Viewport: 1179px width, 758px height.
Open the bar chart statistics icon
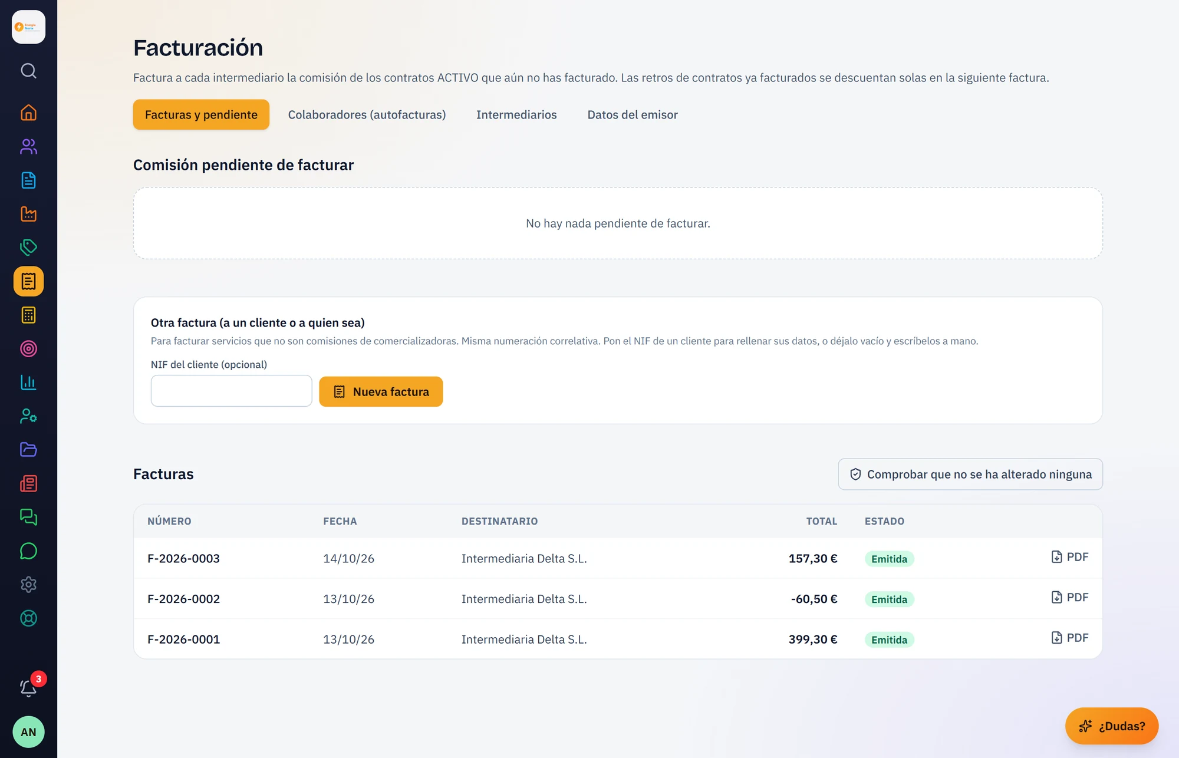(x=28, y=383)
